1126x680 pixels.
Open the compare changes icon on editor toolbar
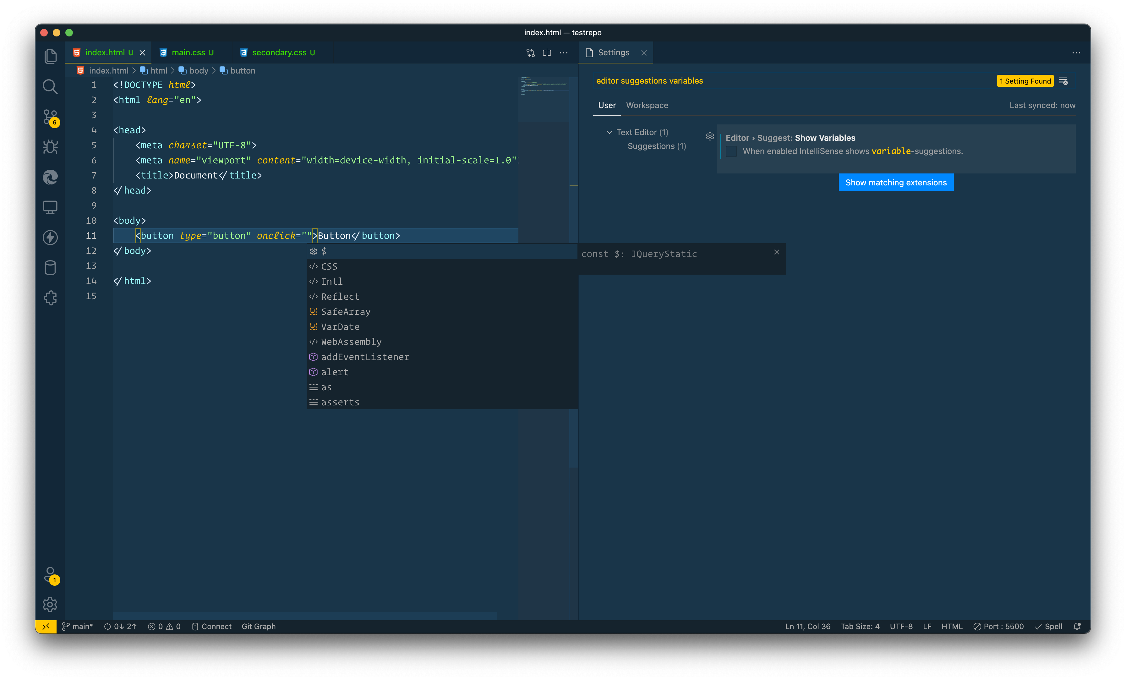pos(530,52)
